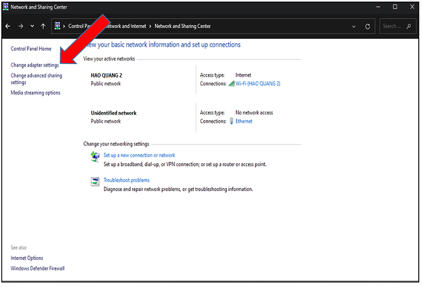Expand the address bar history dropdown
This screenshot has width=422, height=287.
point(353,26)
